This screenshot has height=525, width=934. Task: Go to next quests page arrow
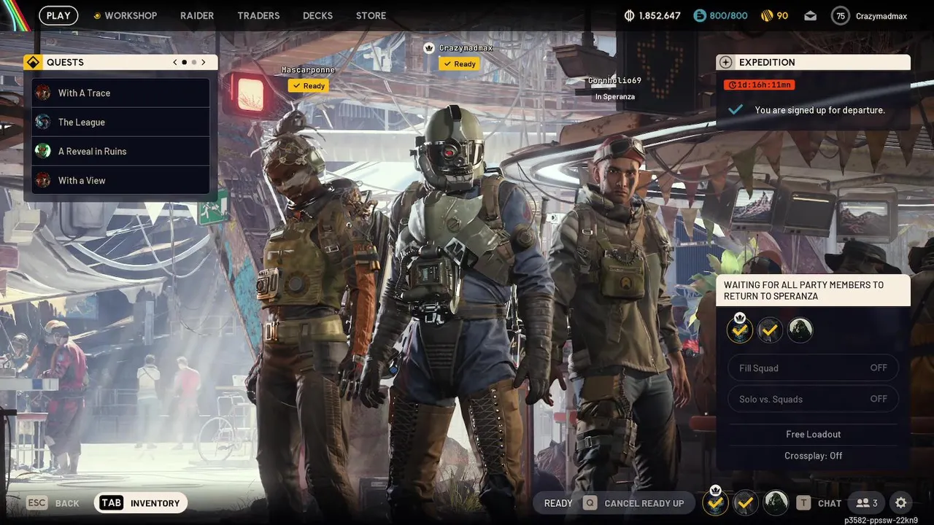(x=204, y=62)
